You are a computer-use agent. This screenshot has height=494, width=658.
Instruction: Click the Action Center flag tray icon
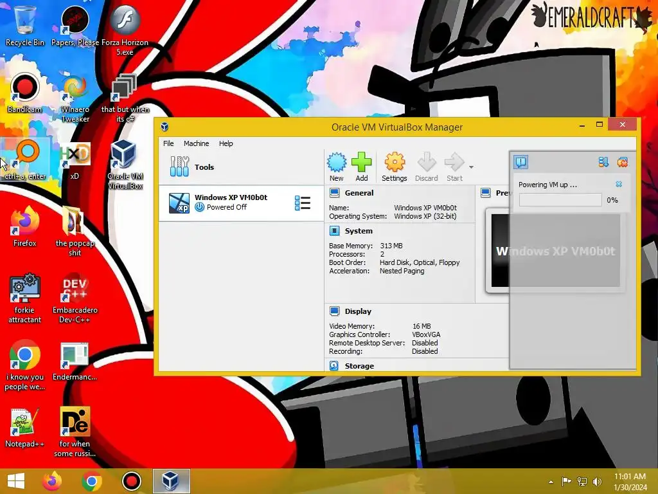click(567, 481)
